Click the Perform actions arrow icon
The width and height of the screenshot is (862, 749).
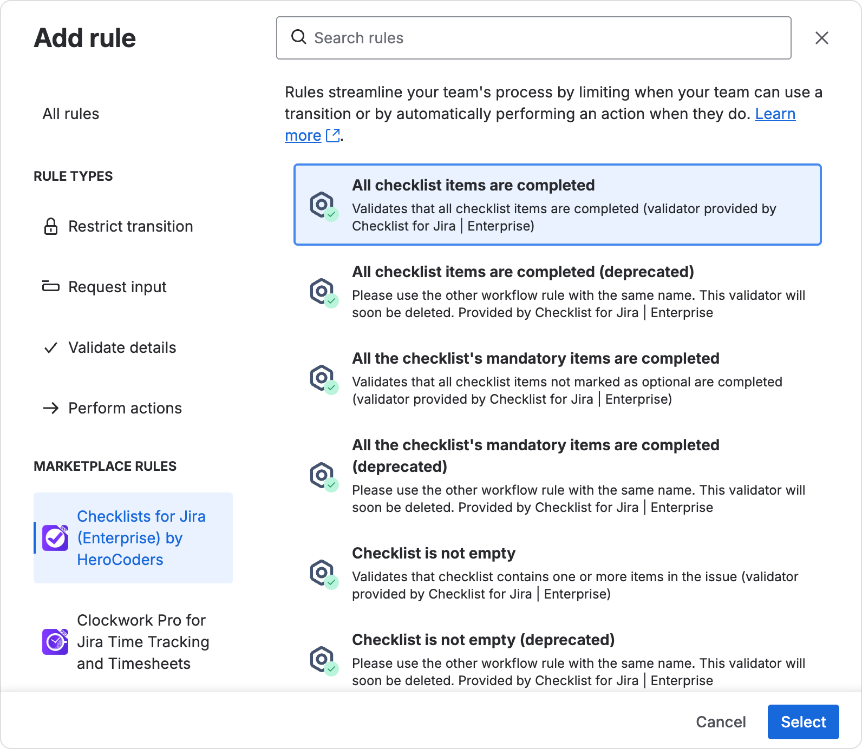click(x=51, y=408)
